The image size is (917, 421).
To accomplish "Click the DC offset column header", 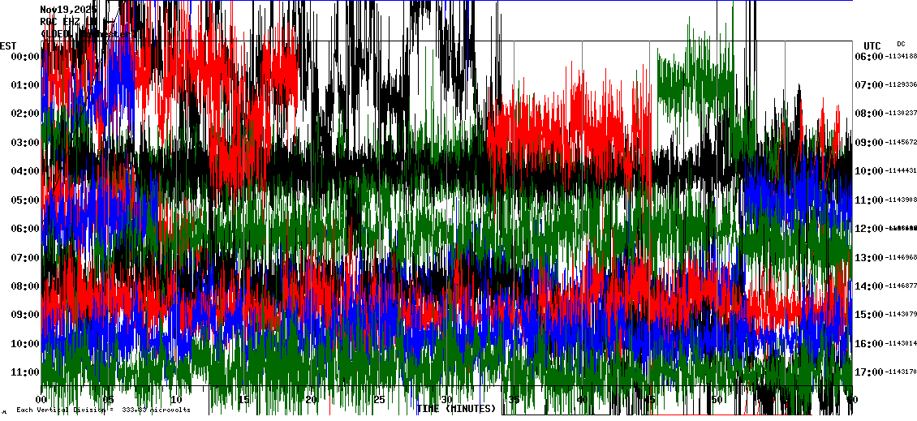I will click(x=901, y=44).
